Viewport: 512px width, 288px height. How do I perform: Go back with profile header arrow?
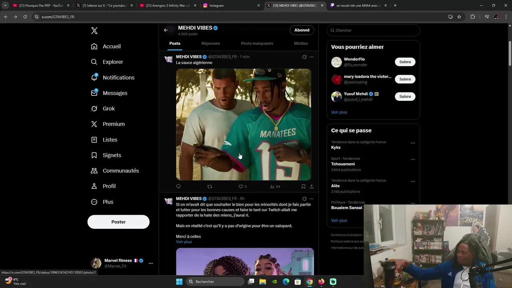click(x=166, y=30)
